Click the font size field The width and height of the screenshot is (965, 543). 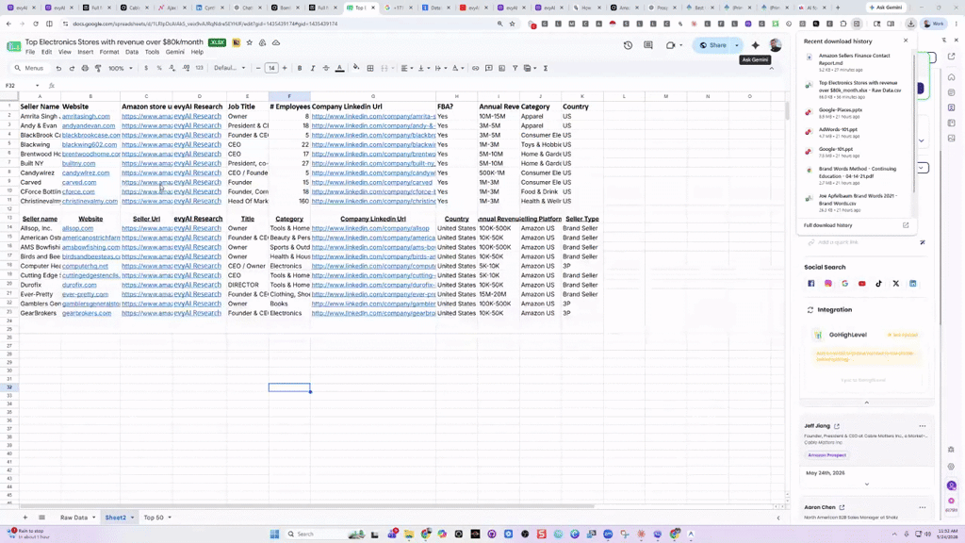271,68
